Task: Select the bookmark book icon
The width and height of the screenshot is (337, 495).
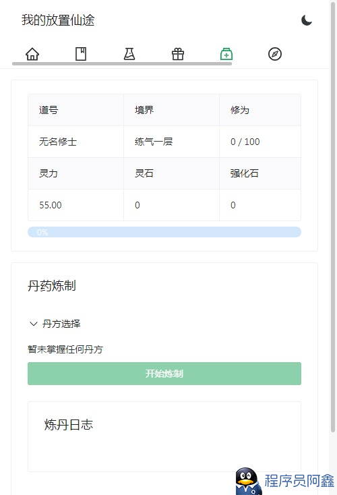Action: (x=81, y=54)
